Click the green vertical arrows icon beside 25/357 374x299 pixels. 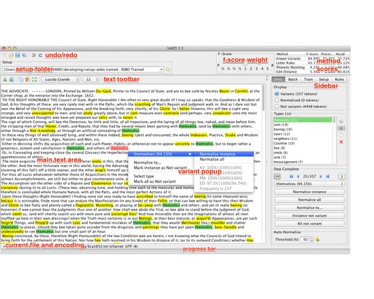(341, 177)
